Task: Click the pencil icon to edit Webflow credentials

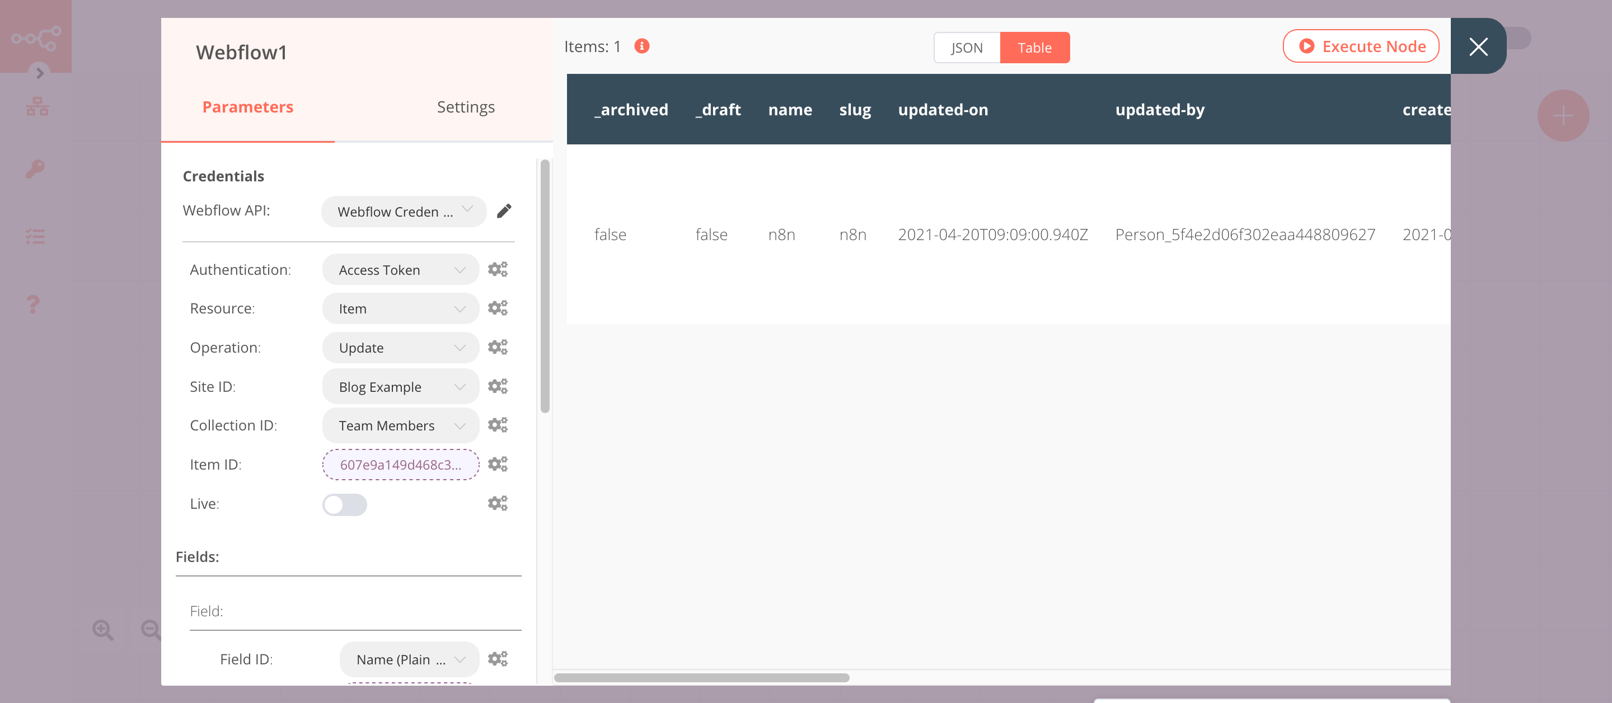Action: 504,211
